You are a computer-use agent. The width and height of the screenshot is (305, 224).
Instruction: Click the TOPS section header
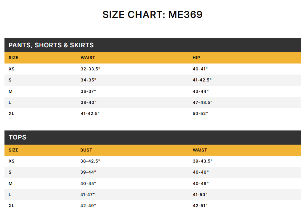click(153, 137)
